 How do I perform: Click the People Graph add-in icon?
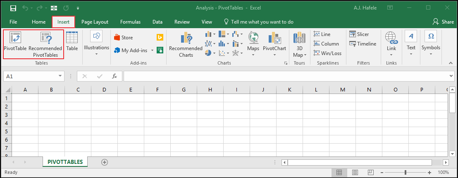160,50
